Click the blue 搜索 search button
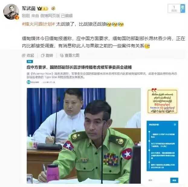Screen dimensions: 188x187 tap(174, 180)
